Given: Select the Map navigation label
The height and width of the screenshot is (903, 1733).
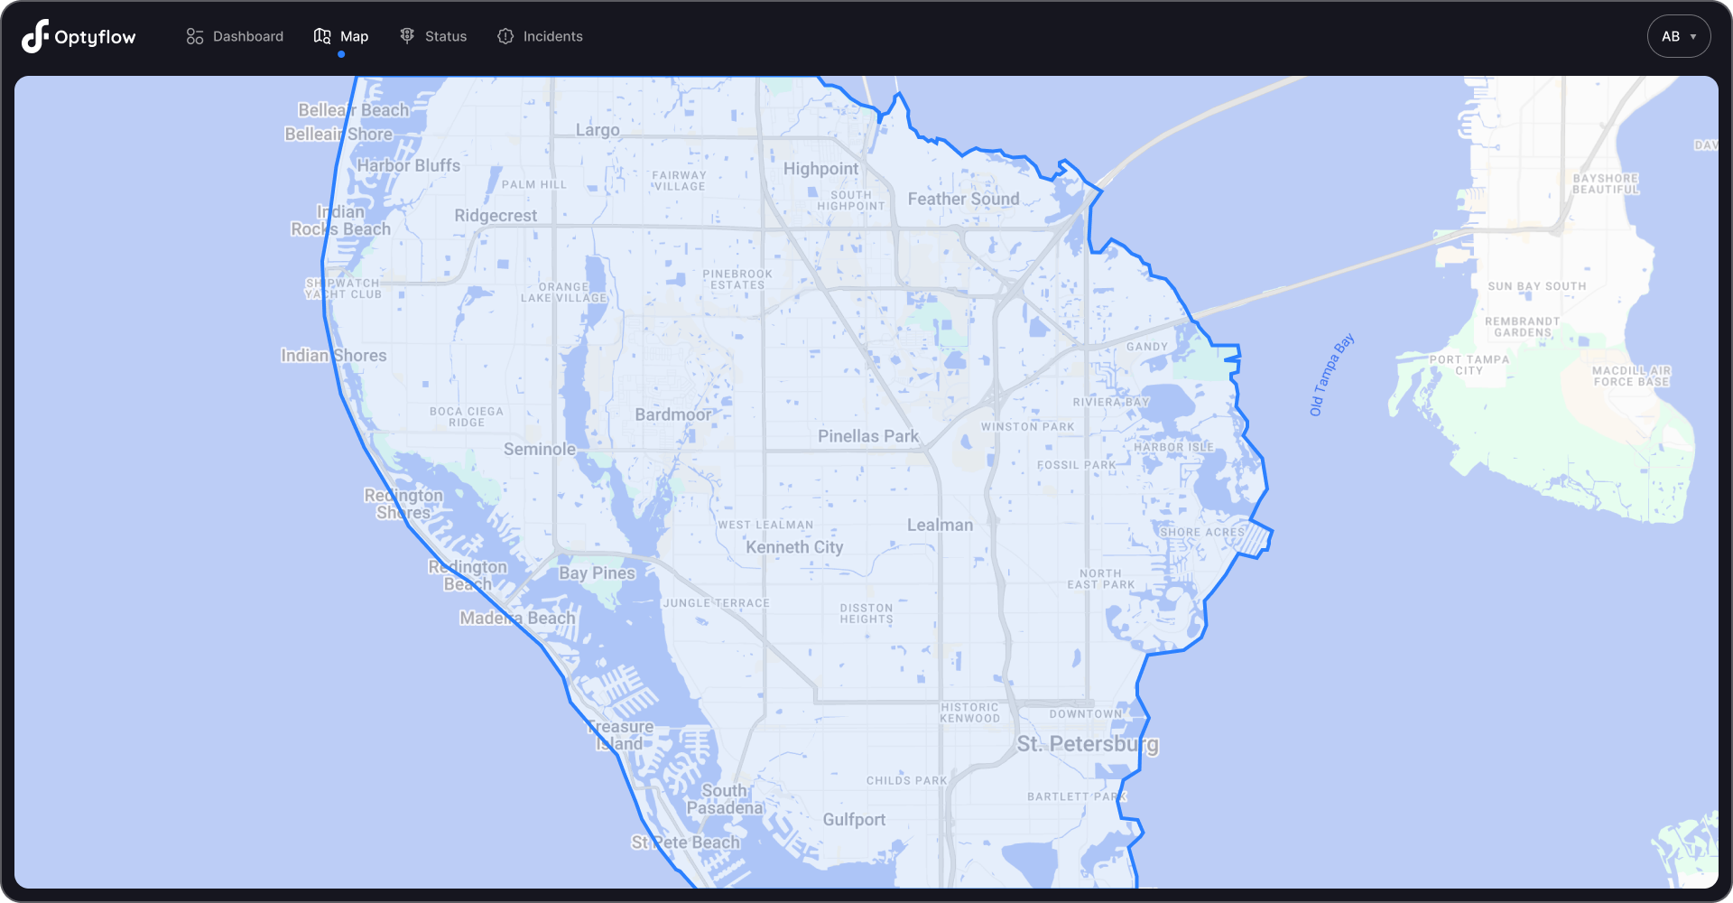Looking at the screenshot, I should pyautogui.click(x=354, y=35).
